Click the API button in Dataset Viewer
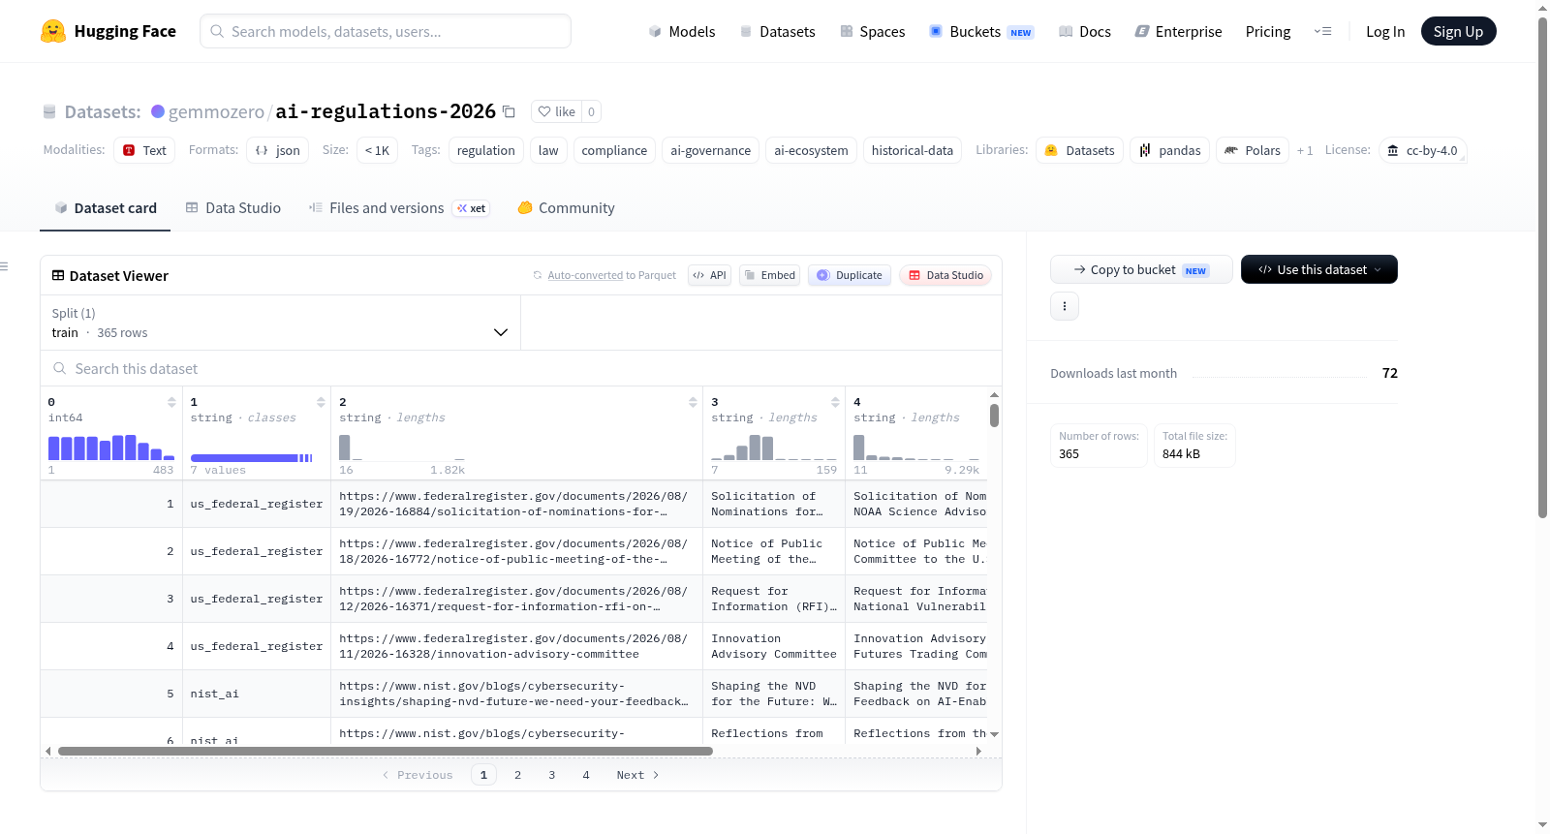1550x834 pixels. pyautogui.click(x=709, y=275)
